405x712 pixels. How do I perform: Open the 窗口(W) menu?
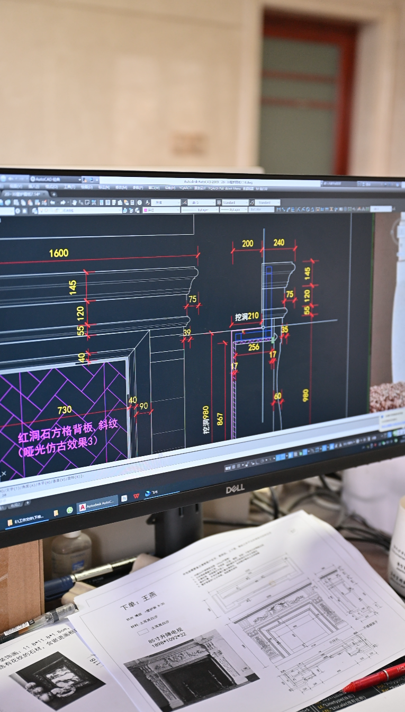click(154, 187)
